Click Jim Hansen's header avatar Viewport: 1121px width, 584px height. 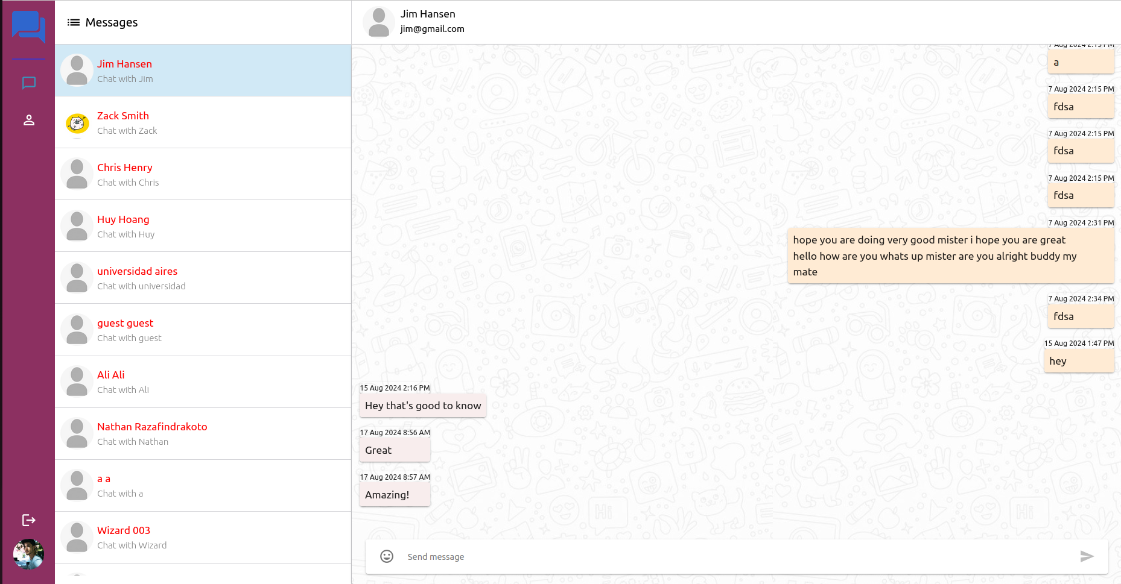(379, 22)
